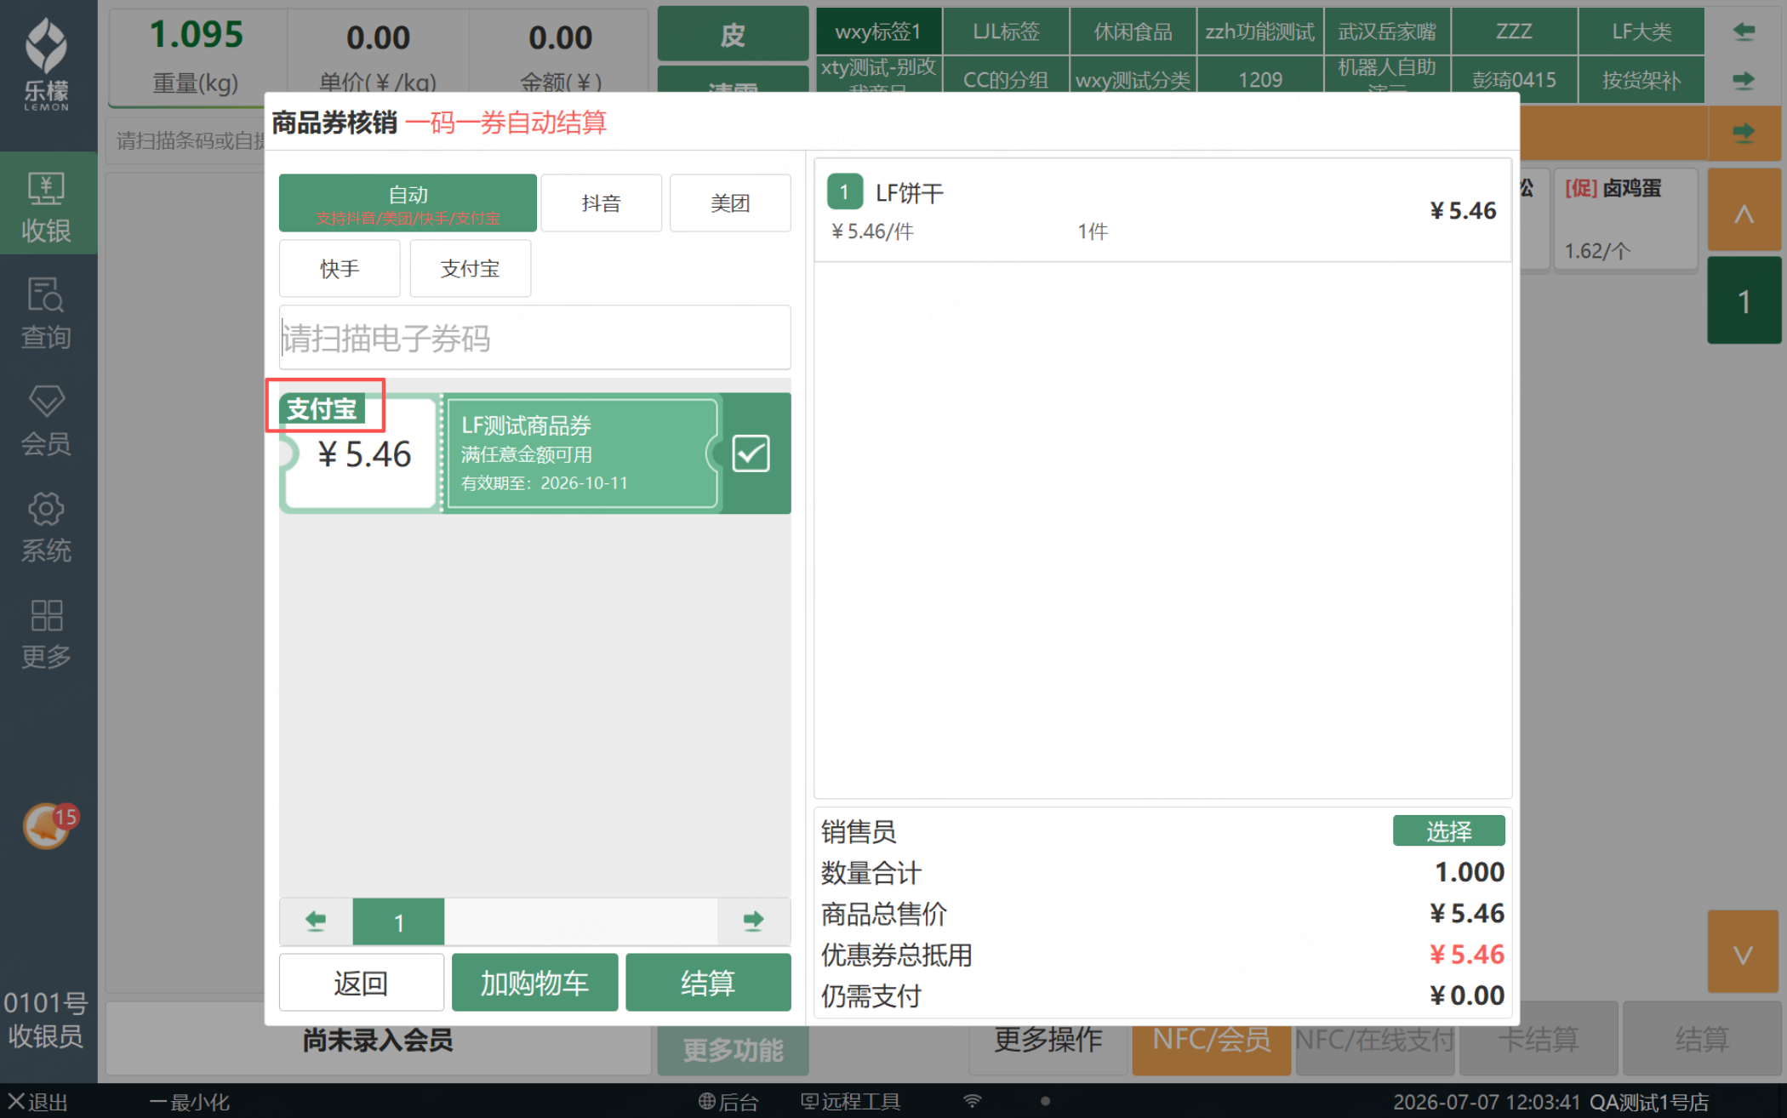Click the 乐檬 Lemon logo
The height and width of the screenshot is (1118, 1787).
point(47,64)
